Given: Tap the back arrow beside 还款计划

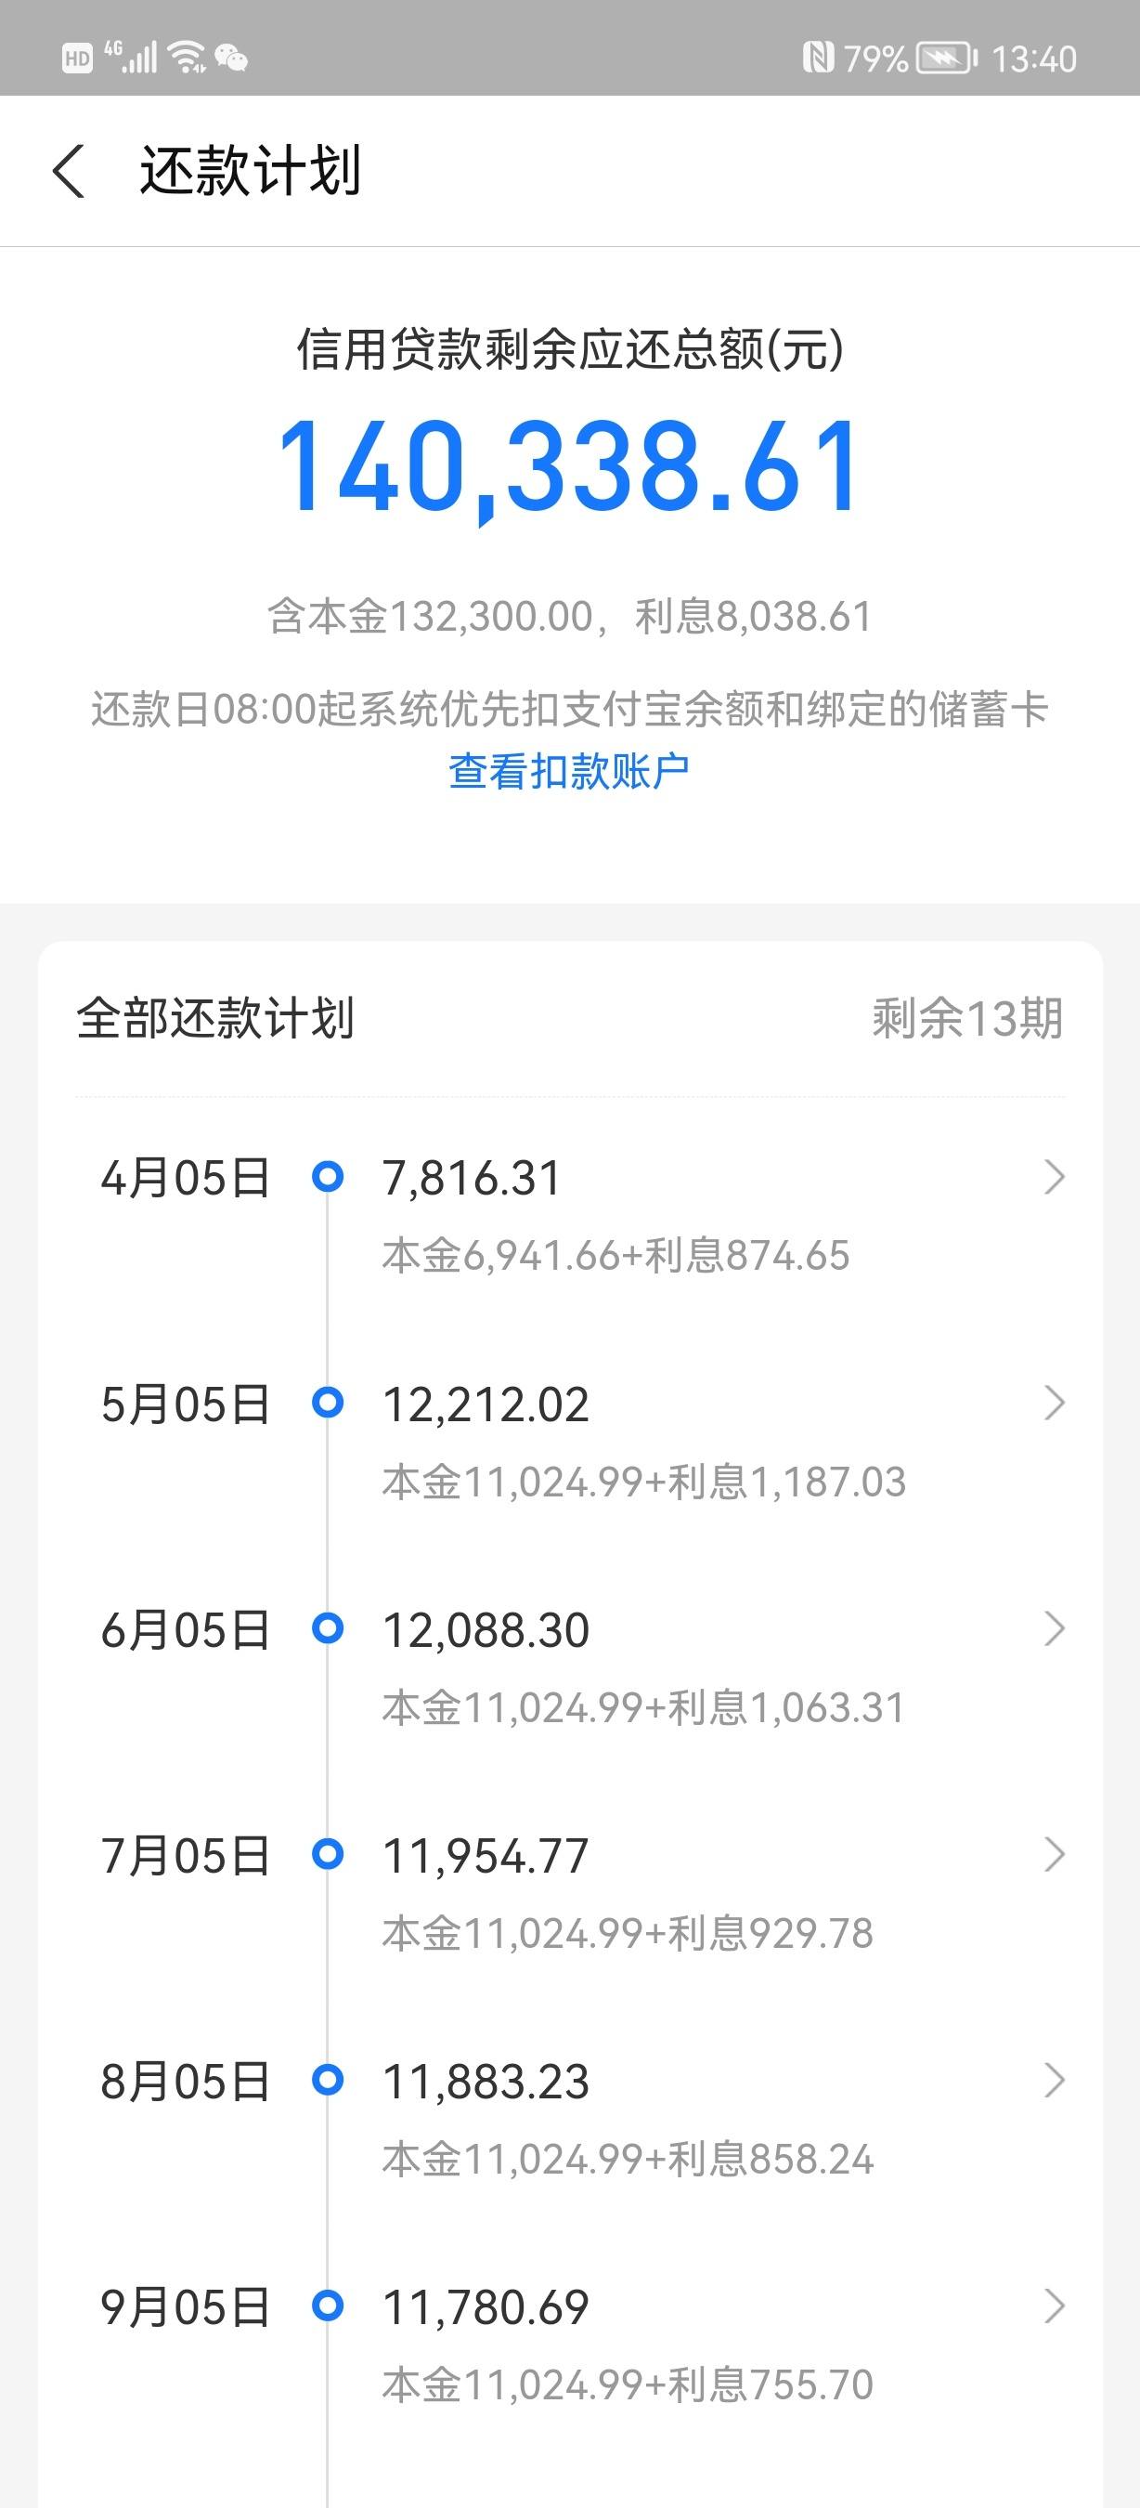Looking at the screenshot, I should click(68, 171).
